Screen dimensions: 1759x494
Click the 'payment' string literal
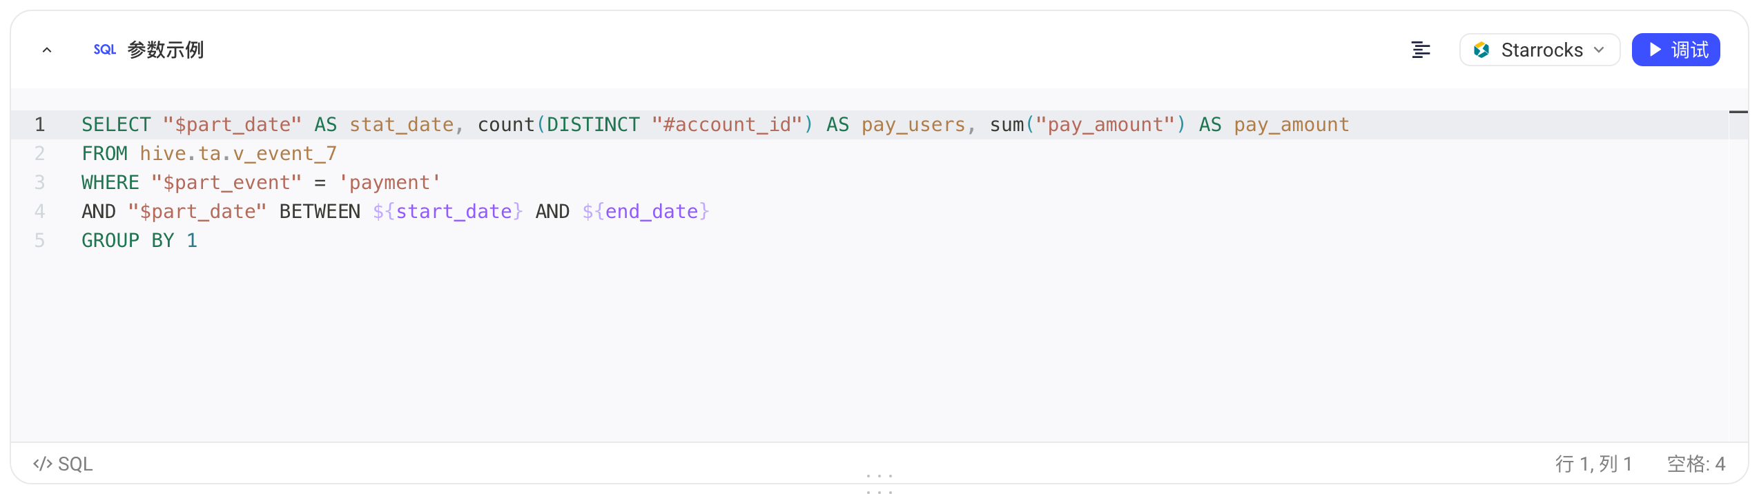point(389,183)
